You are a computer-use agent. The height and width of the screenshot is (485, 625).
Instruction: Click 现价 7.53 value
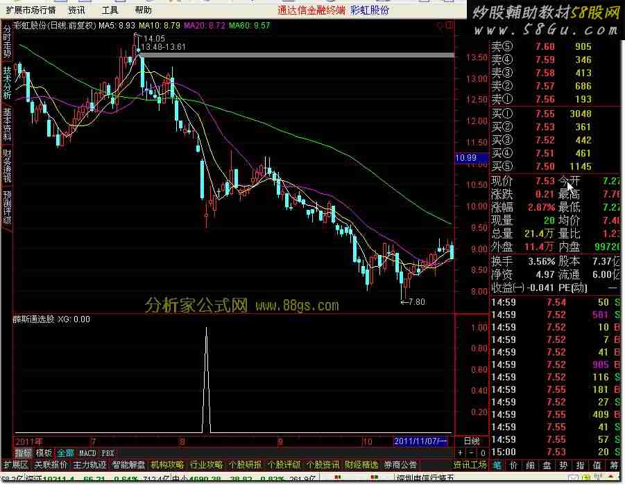tap(545, 181)
